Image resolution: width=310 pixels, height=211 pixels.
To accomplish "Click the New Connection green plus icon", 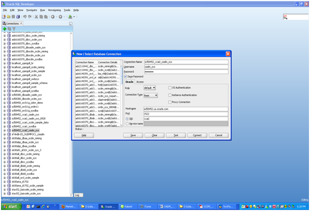I will click(x=5, y=29).
